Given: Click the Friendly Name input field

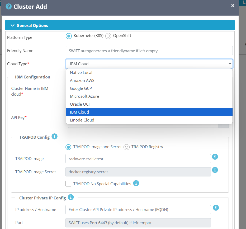Looking at the screenshot, I should pyautogui.click(x=149, y=50).
